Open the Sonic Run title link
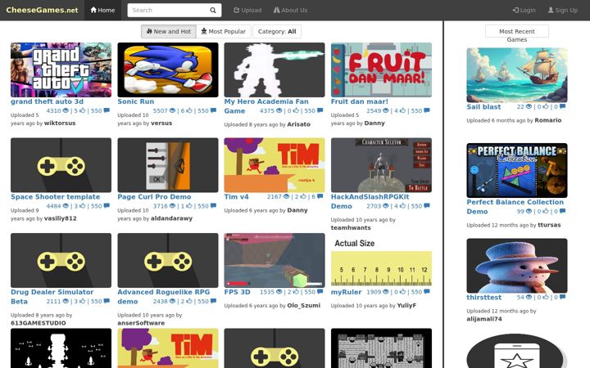The height and width of the screenshot is (368, 590). 135,101
